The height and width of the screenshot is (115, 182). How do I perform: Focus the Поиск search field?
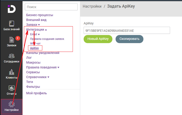click(51, 7)
